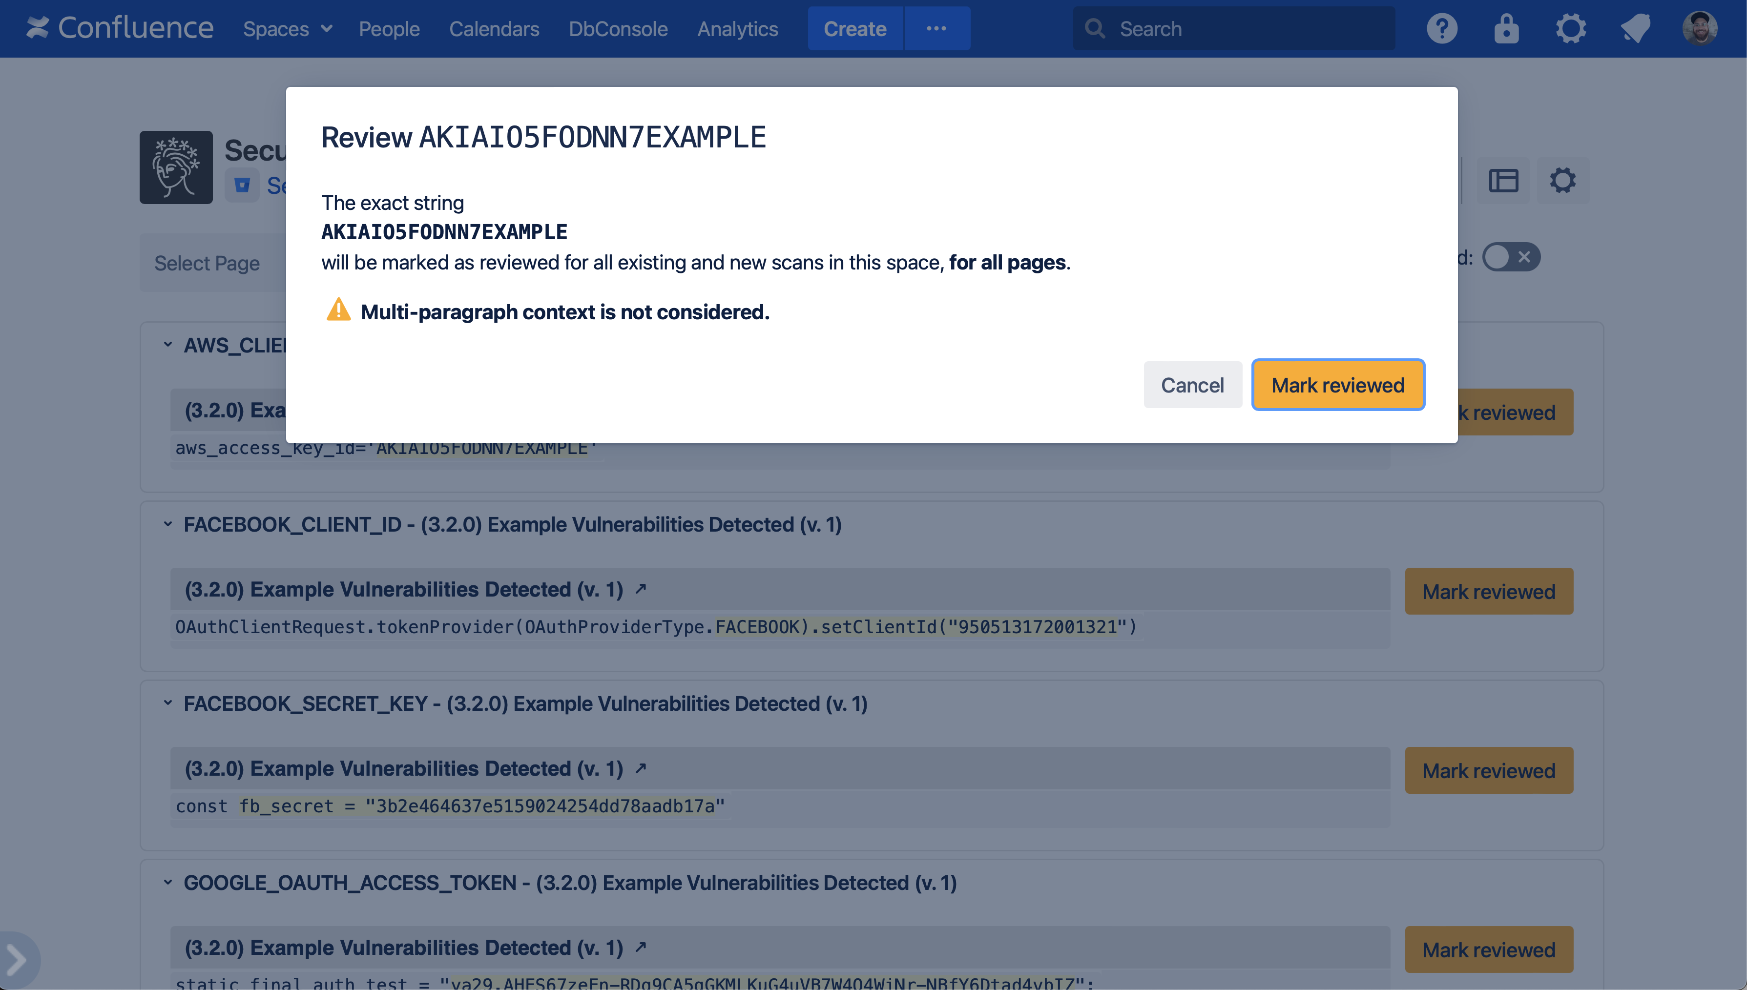Open the user profile avatar
1747x990 pixels.
(1700, 28)
